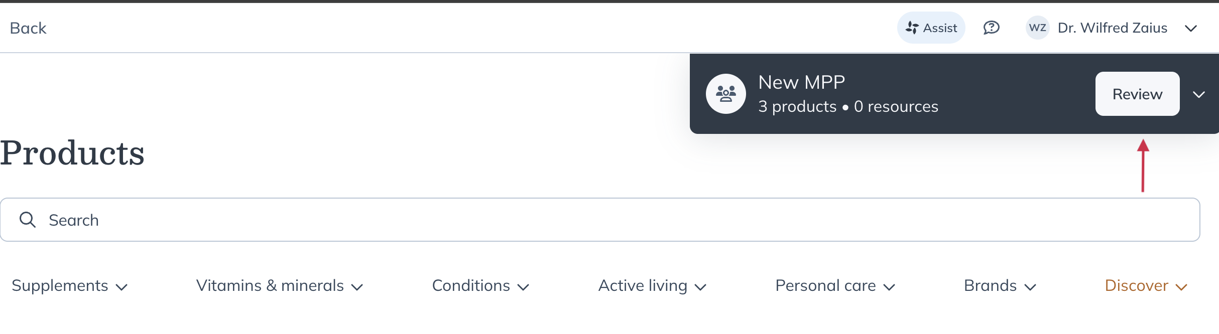Screen dimensions: 1219x334
Task: Click the New MPP plan title
Action: pyautogui.click(x=801, y=82)
